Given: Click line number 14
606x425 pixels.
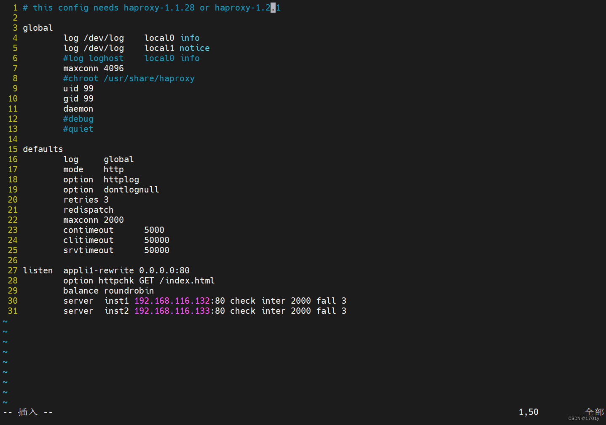Looking at the screenshot, I should point(13,139).
